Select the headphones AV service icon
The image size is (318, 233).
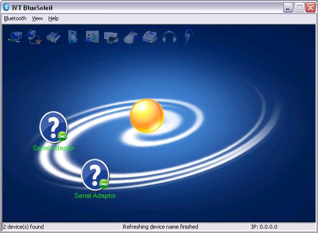pos(169,37)
